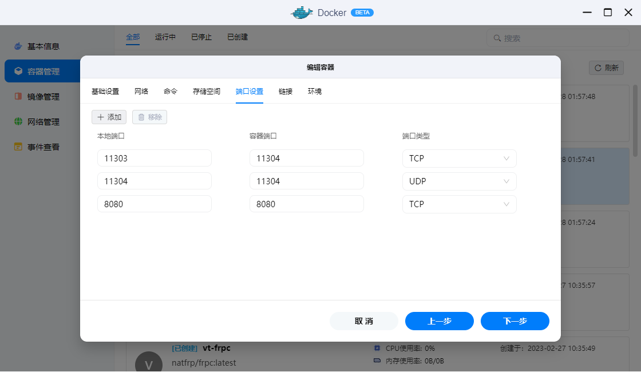
Task: Show the 已停止 containers filter tab
Action: point(201,37)
